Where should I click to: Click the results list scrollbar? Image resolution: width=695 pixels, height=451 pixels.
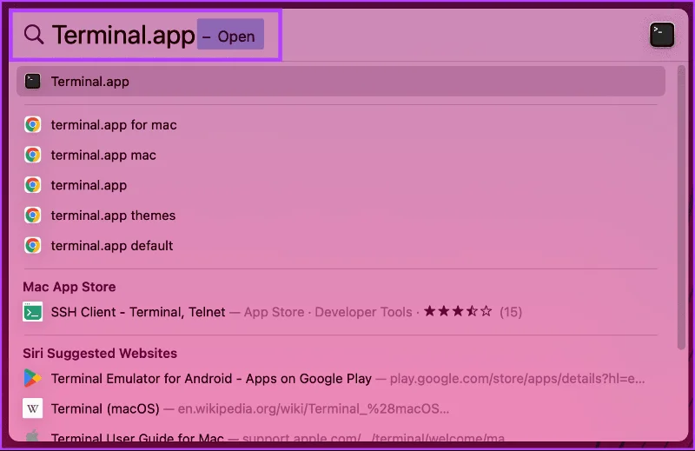pos(681,208)
